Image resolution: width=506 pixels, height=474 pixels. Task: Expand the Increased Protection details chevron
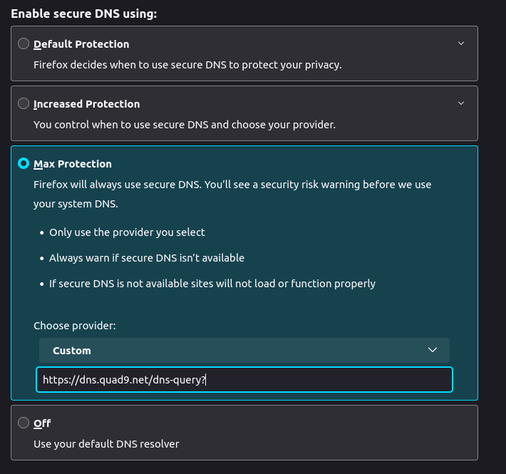point(461,103)
